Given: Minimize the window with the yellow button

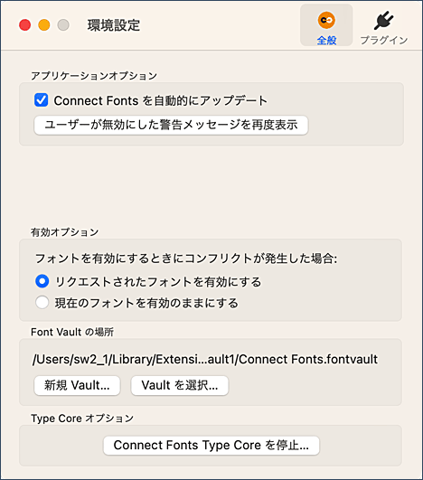Looking at the screenshot, I should coord(44,24).
